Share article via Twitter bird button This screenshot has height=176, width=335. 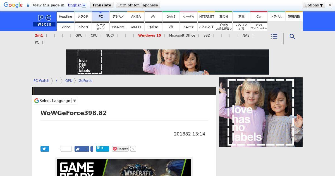(x=45, y=149)
